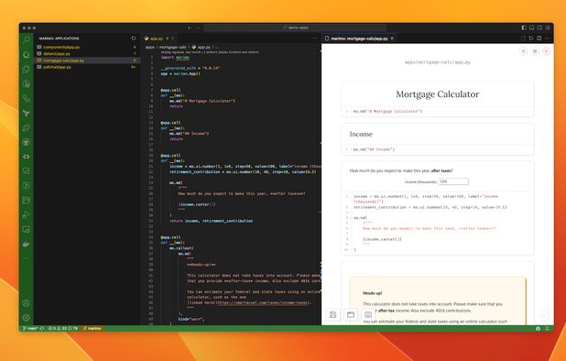Open the Explorer files icon in activity bar
The height and width of the screenshot is (361, 566).
tap(26, 69)
